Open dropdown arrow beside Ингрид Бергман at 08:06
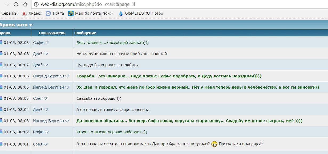The height and width of the screenshot is (154, 328). [67, 76]
